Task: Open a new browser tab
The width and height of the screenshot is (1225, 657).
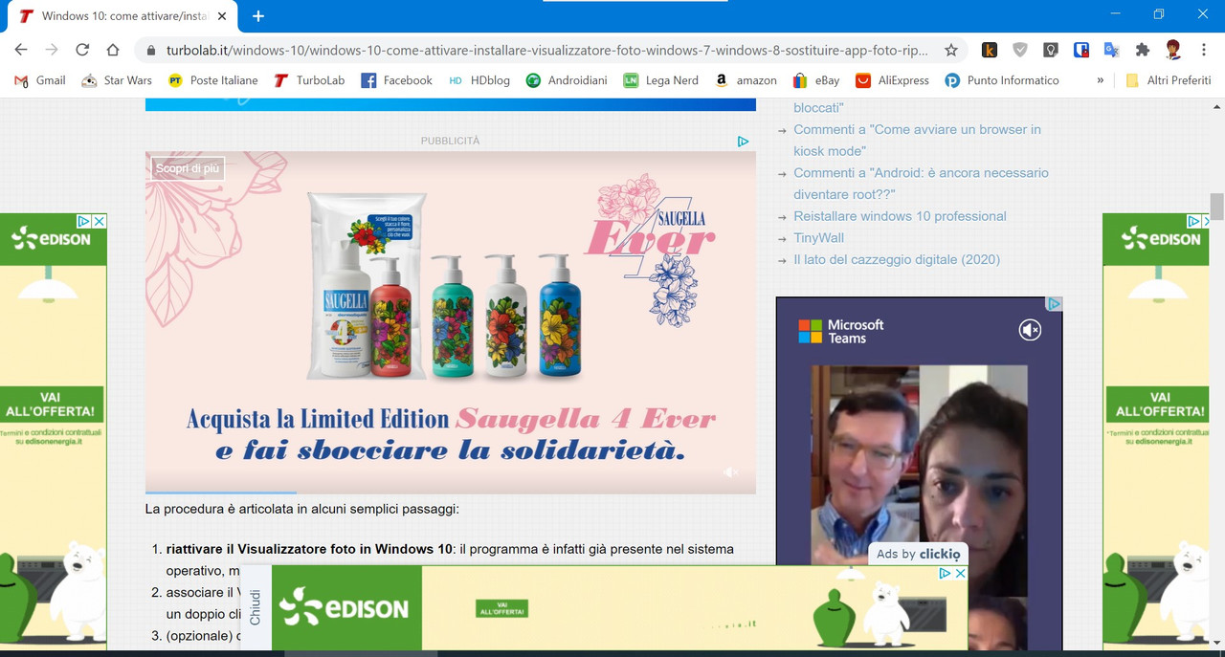Action: (x=258, y=15)
